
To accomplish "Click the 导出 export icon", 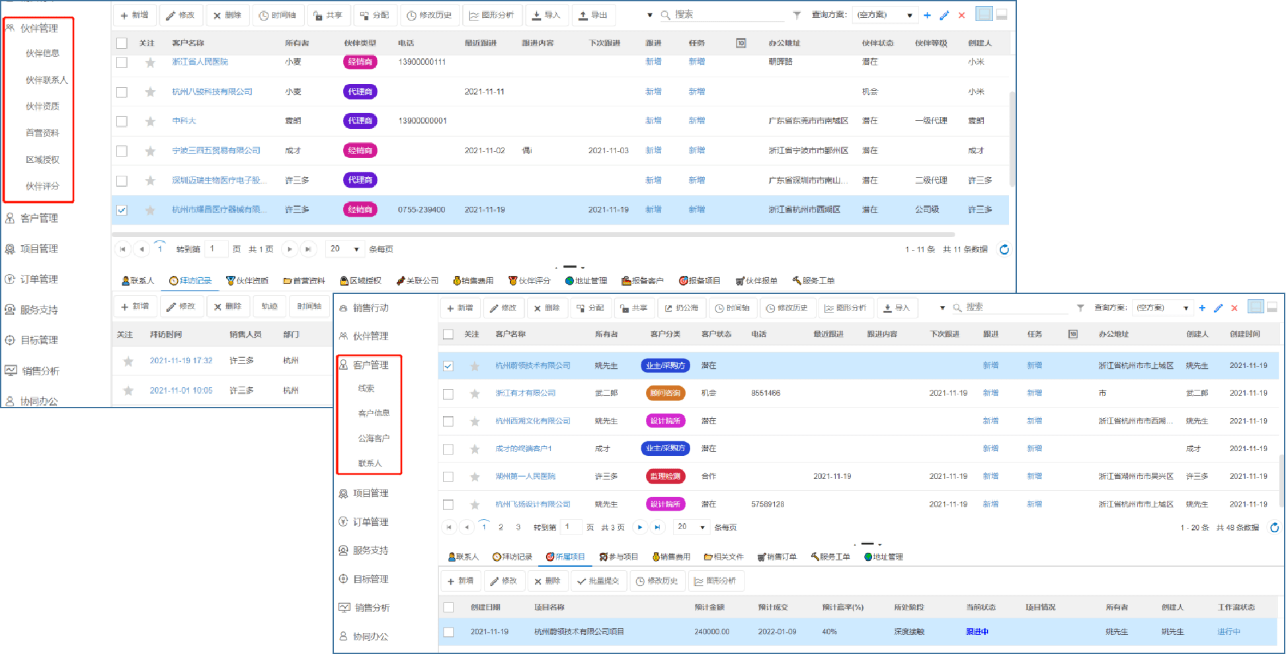I will pos(593,15).
